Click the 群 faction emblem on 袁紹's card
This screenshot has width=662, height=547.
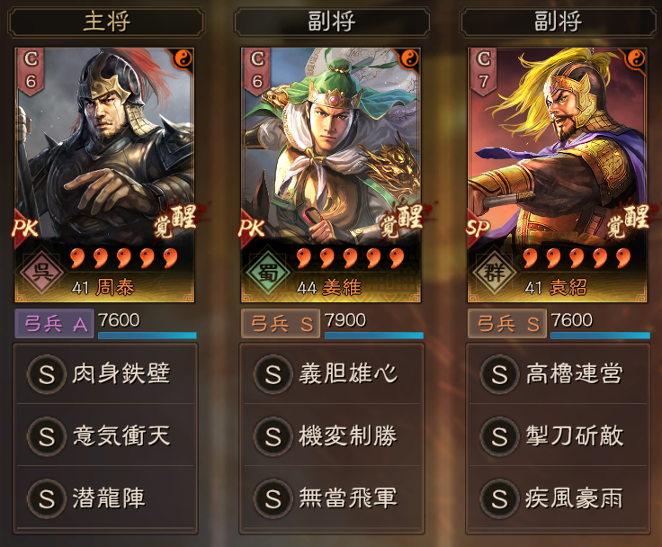click(x=494, y=273)
